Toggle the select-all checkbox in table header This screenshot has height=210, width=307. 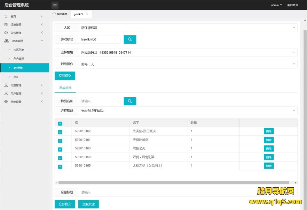point(60,124)
